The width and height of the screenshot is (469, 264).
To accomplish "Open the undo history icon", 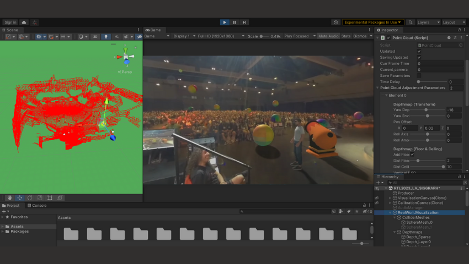I will coord(336,23).
